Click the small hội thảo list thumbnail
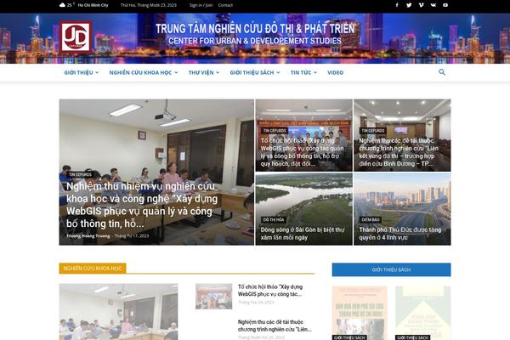Image resolution: width=510 pixels, height=340 pixels. click(213, 296)
